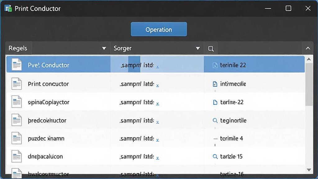
Task: Minimize the Print Conductor window
Action: 268,8
